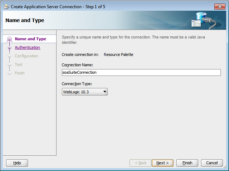
Task: Click the Java cup title bar icon
Action: [6, 7]
